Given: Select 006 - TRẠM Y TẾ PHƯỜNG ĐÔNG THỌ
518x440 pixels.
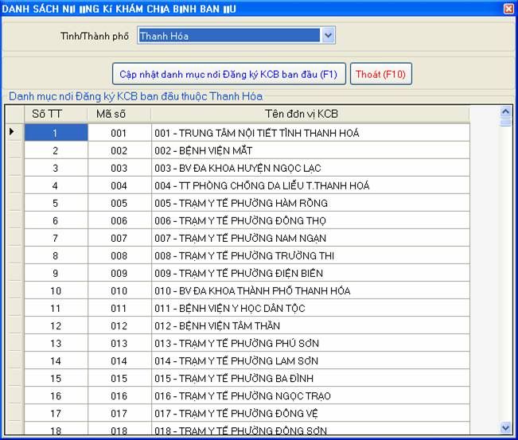Looking at the screenshot, I should [310, 220].
